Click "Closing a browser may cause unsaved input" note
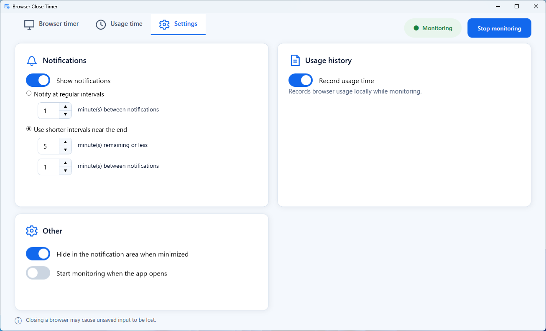 (x=91, y=320)
